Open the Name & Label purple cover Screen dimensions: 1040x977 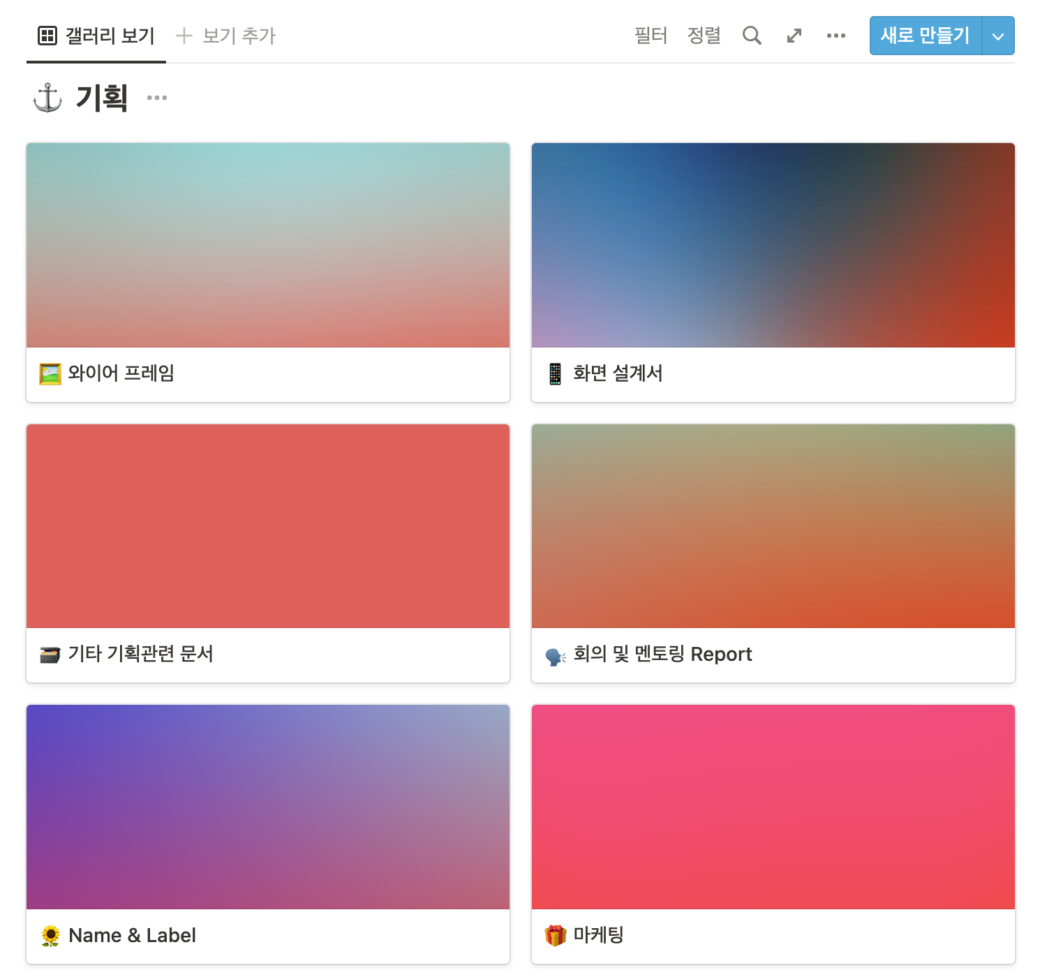point(268,807)
